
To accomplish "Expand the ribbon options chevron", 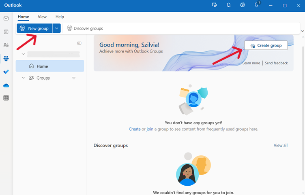I will pos(302,31).
